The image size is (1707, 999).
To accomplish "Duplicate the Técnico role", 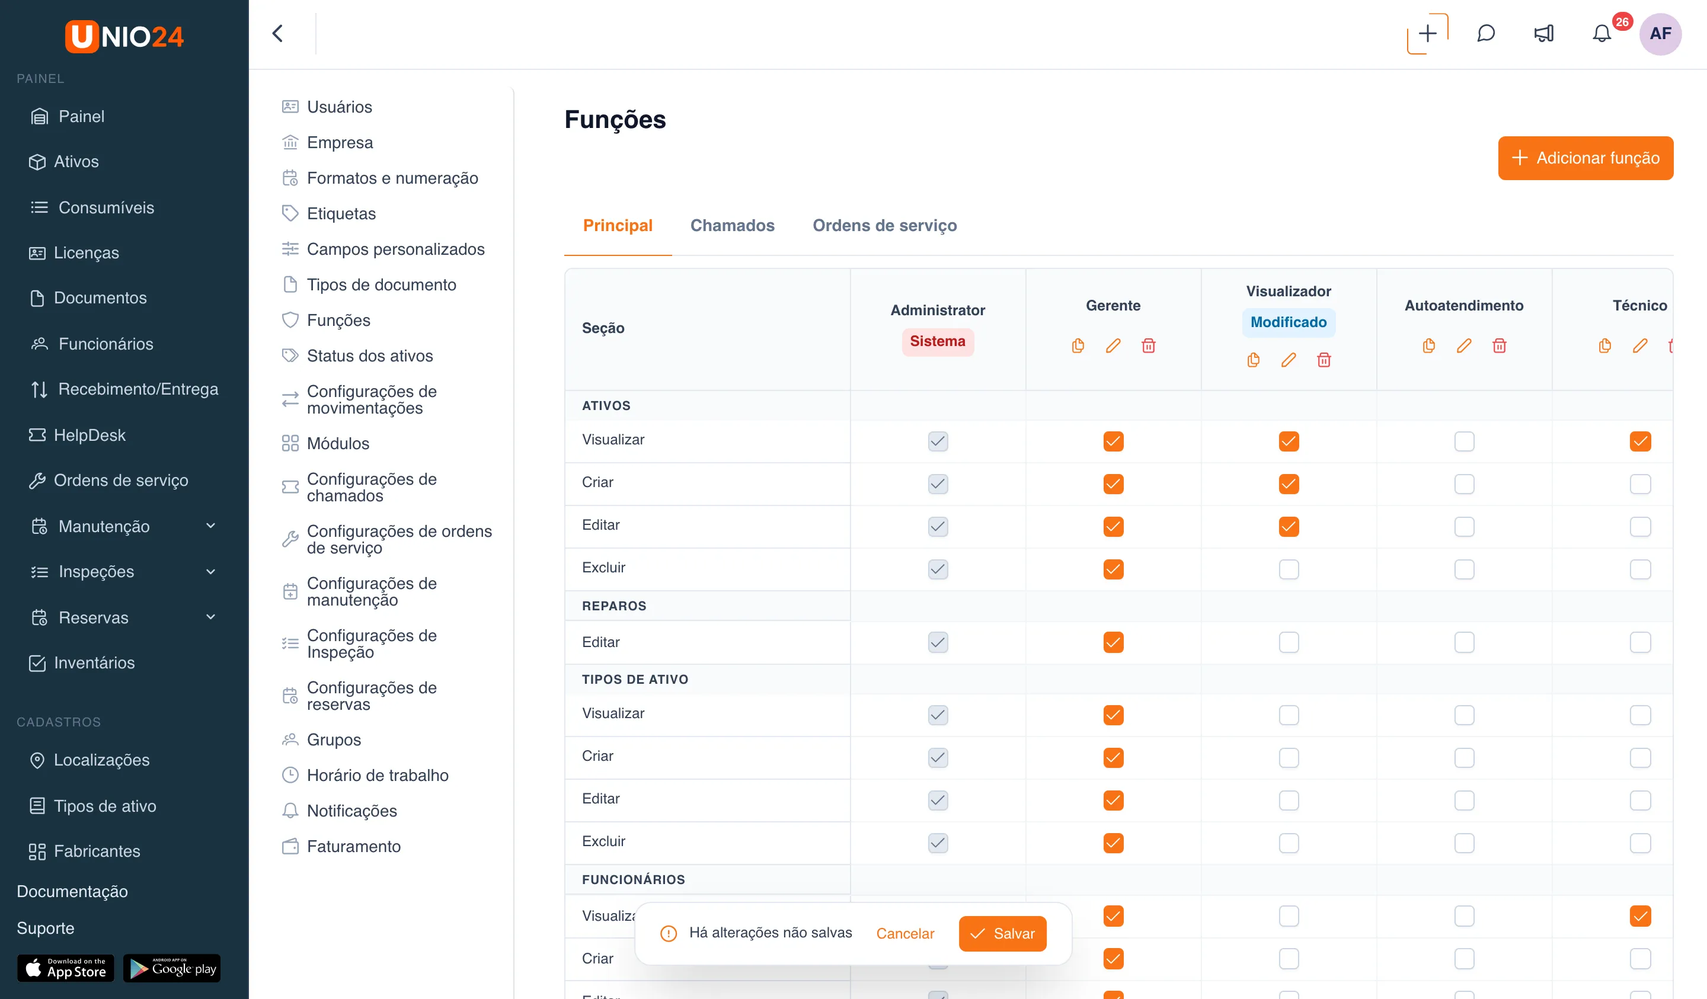I will click(x=1604, y=345).
